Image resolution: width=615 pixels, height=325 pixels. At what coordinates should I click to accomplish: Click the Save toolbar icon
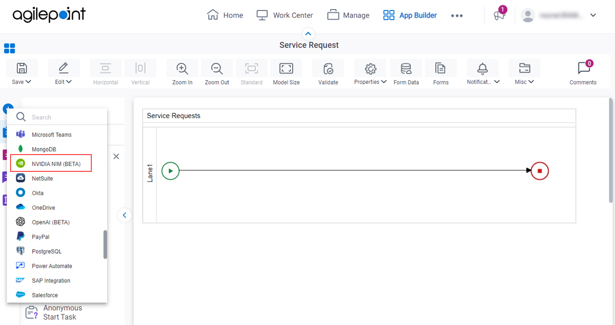point(22,68)
